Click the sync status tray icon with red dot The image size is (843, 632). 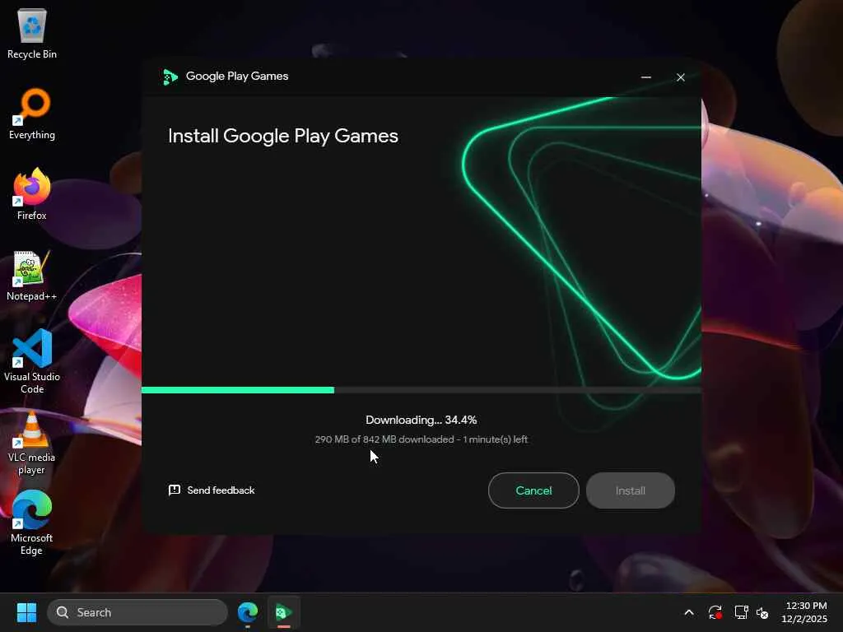click(715, 612)
